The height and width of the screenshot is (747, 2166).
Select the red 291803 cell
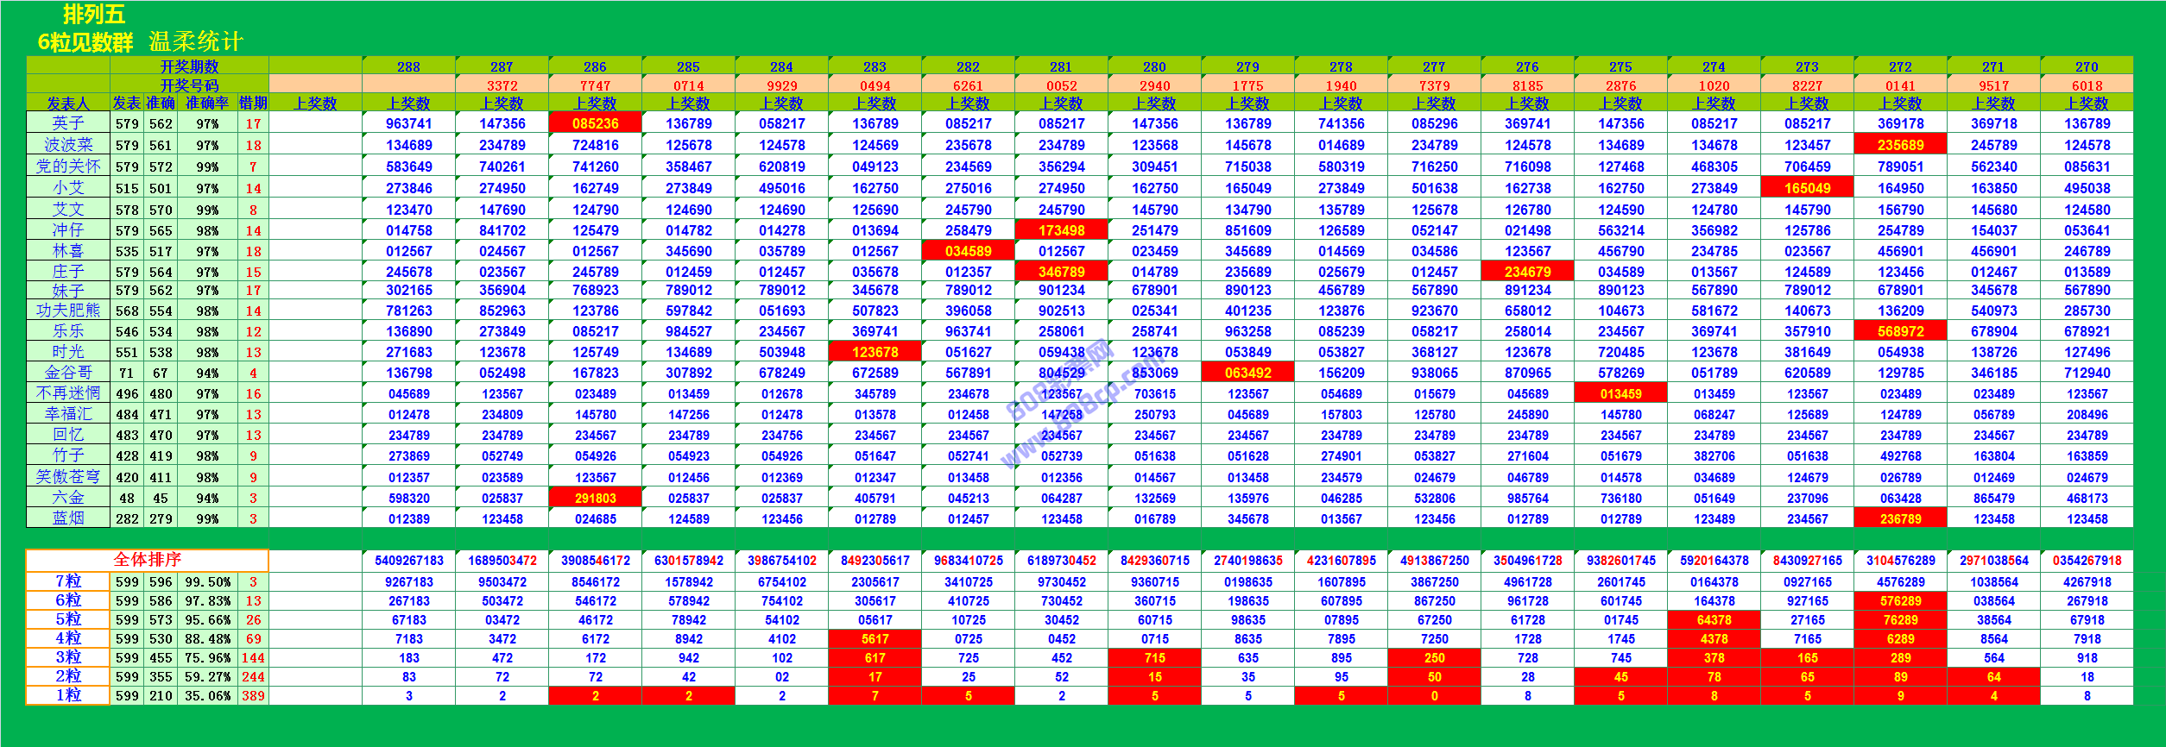[595, 498]
